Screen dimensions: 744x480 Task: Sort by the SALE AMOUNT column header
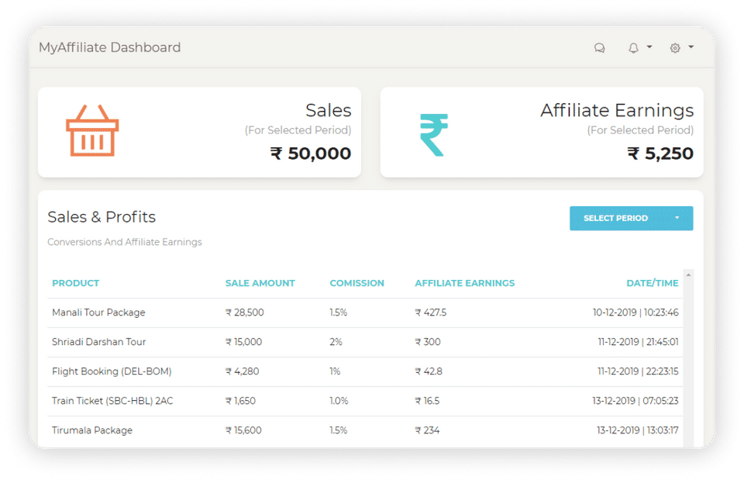tap(260, 283)
